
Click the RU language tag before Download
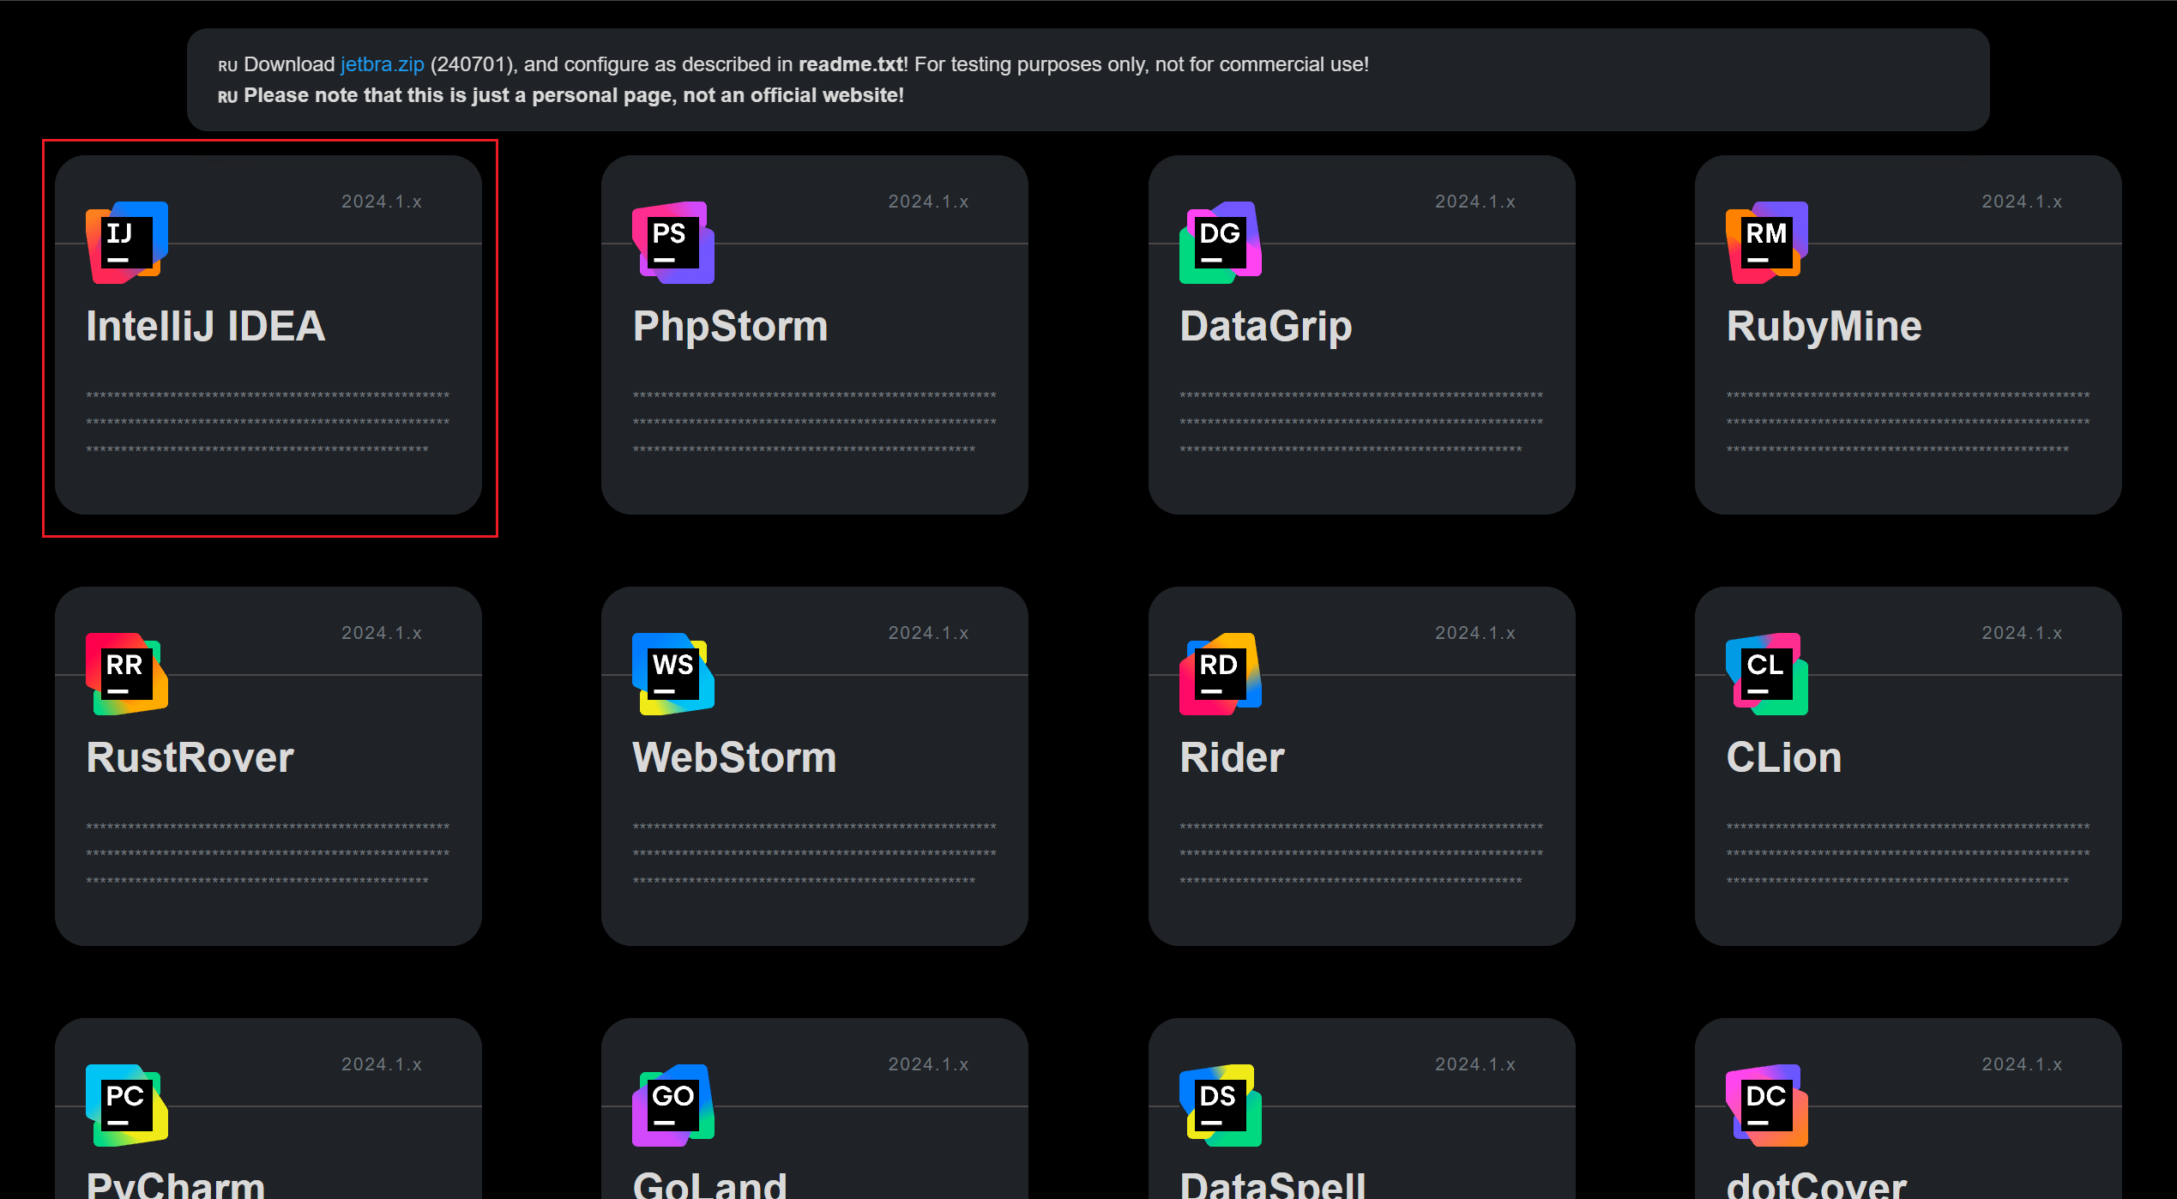click(x=227, y=66)
